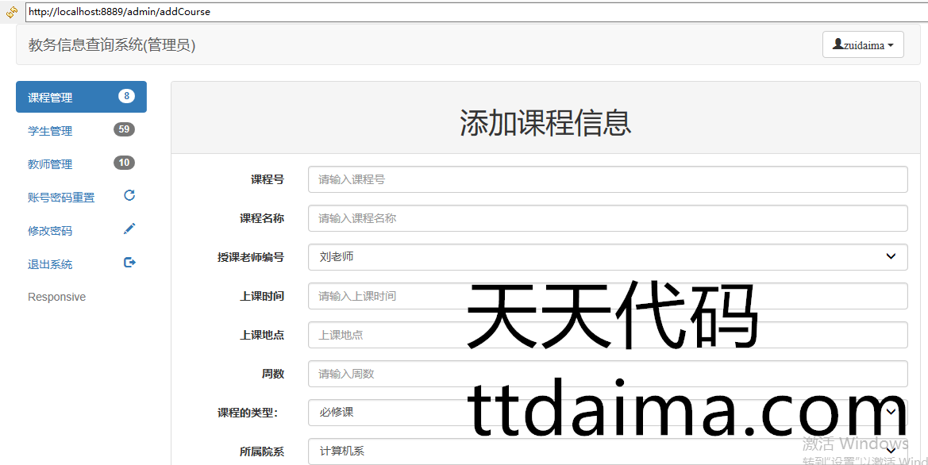Go to 学生管理 in the sidebar
928x465 pixels.
coord(51,131)
